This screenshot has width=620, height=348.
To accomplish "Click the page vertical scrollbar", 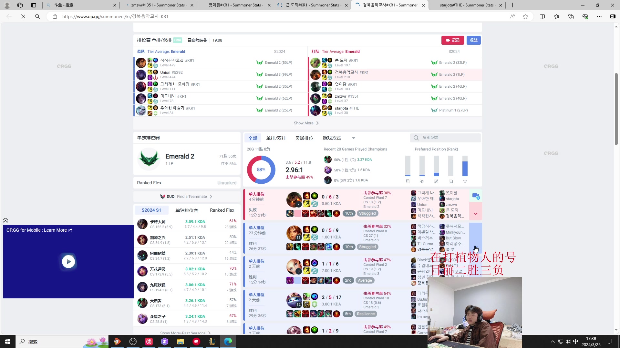I will click(616, 110).
